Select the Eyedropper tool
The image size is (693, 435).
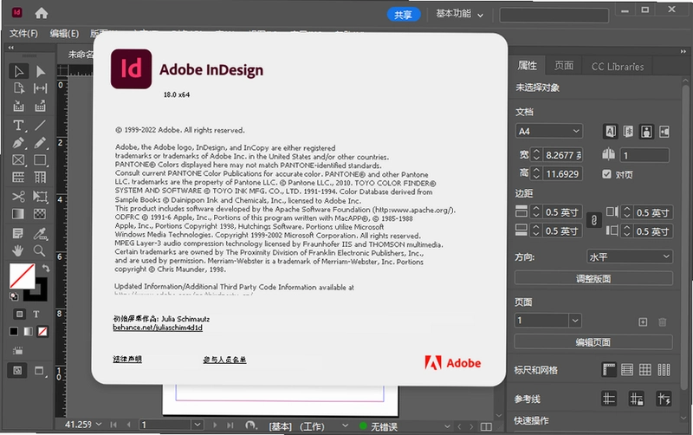coord(40,233)
